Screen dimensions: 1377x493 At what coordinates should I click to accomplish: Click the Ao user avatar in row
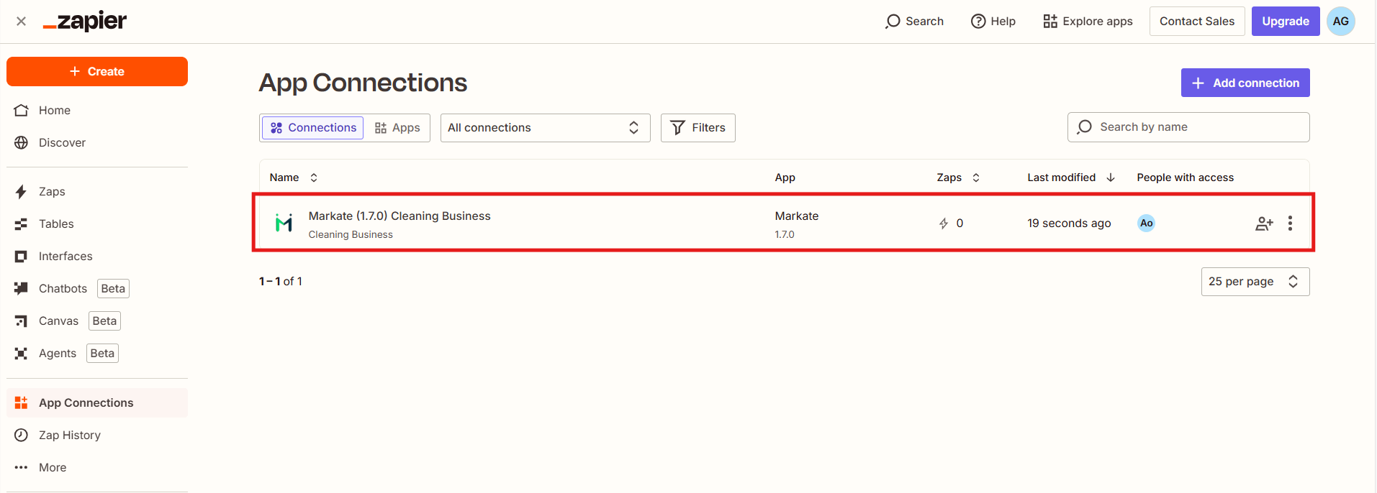pos(1147,223)
